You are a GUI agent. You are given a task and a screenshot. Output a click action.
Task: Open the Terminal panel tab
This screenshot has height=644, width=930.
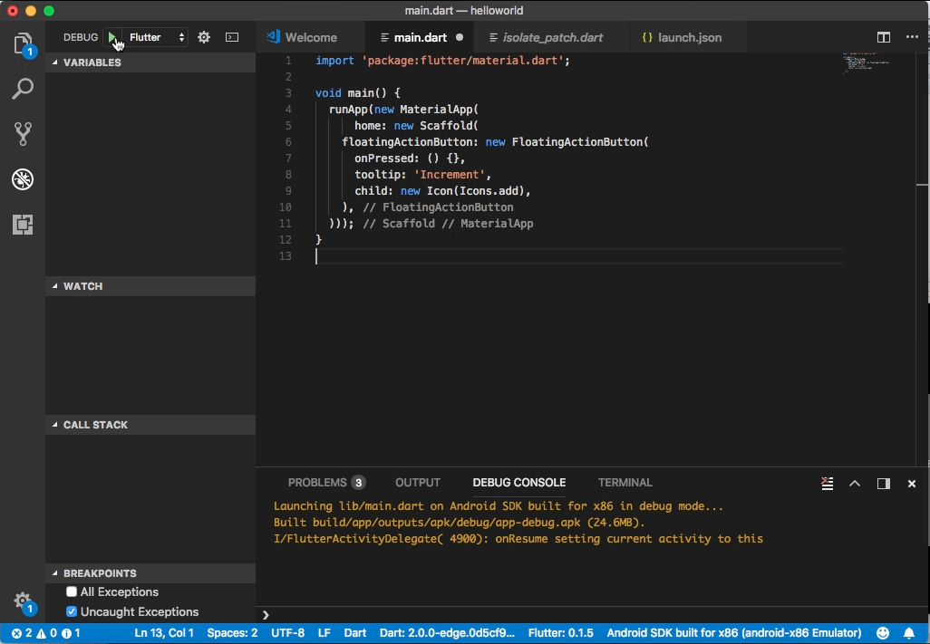pos(625,482)
